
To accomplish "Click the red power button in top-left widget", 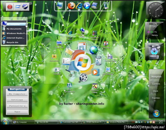I will point(10,7).
